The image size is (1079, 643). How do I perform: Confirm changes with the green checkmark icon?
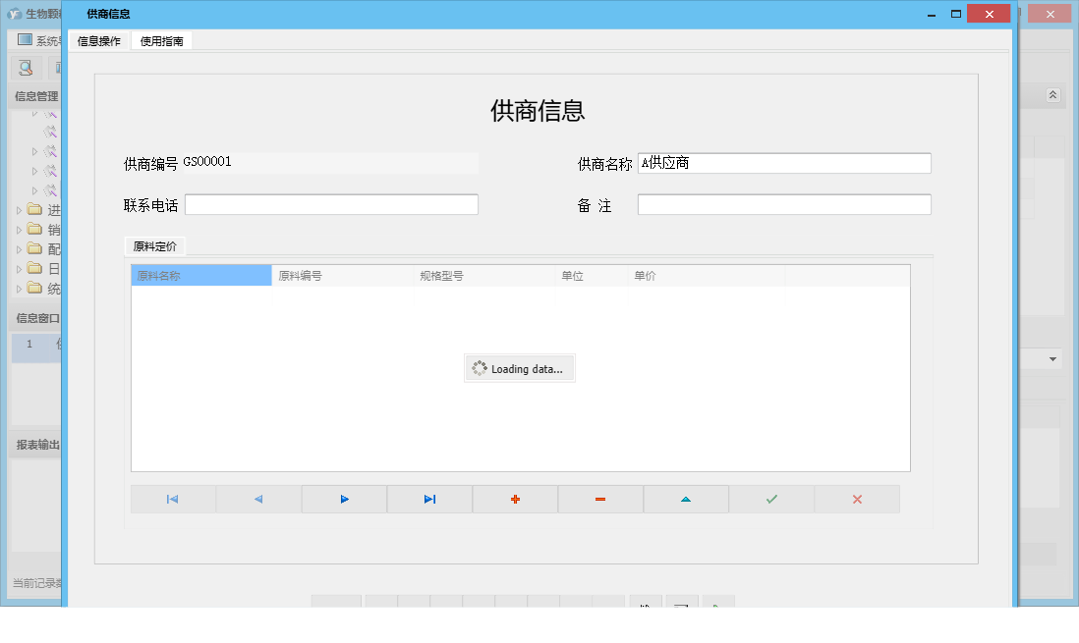coord(770,499)
